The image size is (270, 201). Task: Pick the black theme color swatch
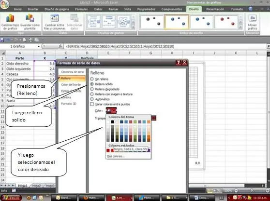pos(113,122)
